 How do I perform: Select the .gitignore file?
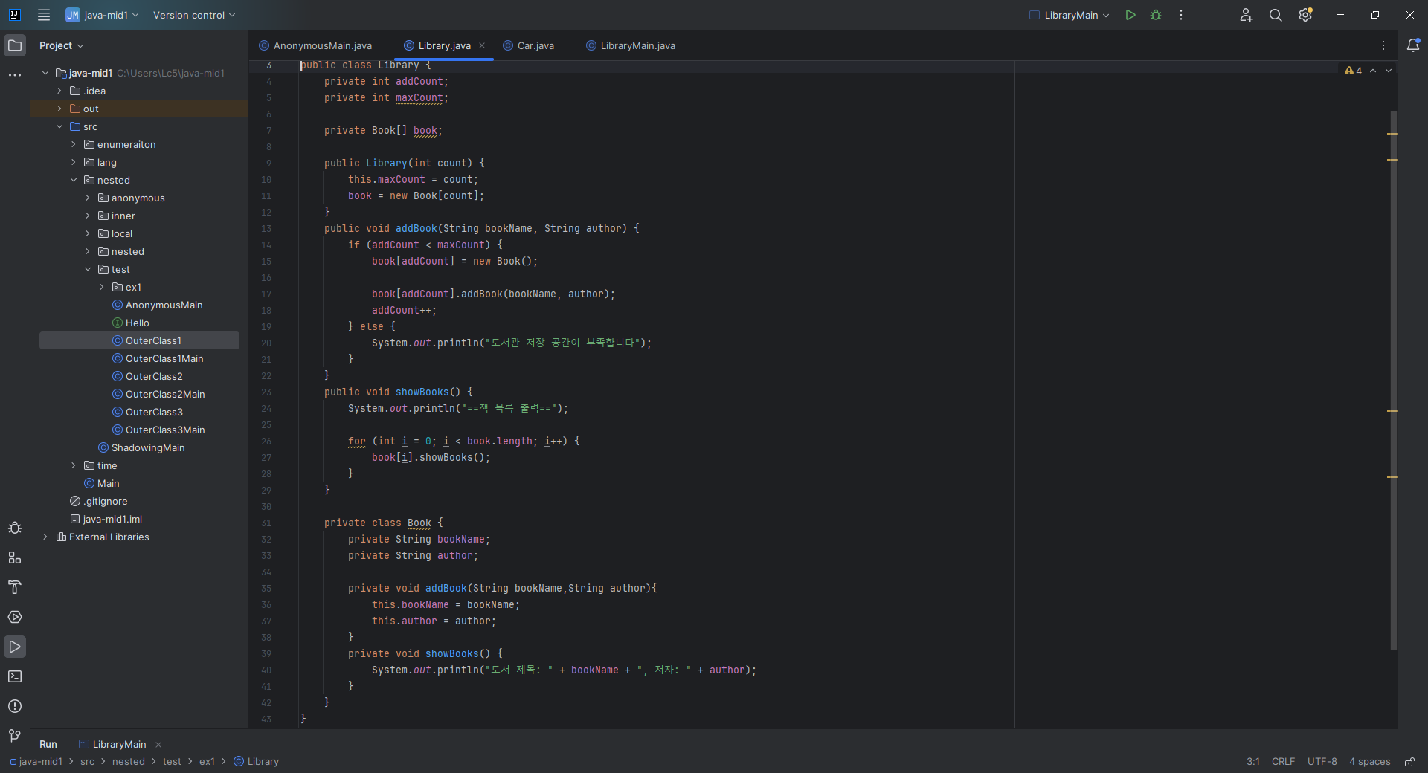(106, 501)
